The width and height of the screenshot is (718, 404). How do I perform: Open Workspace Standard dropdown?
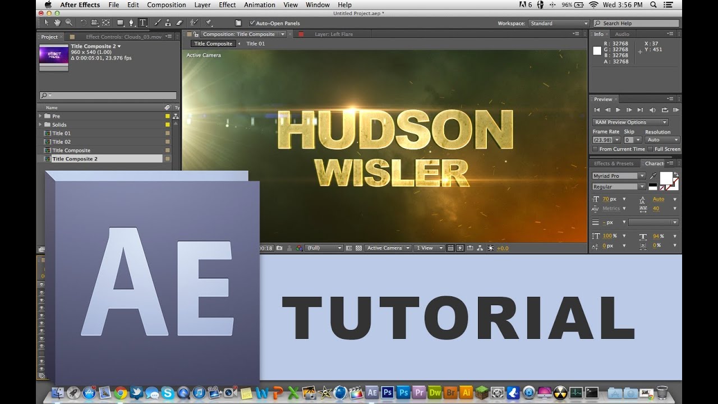(x=559, y=24)
